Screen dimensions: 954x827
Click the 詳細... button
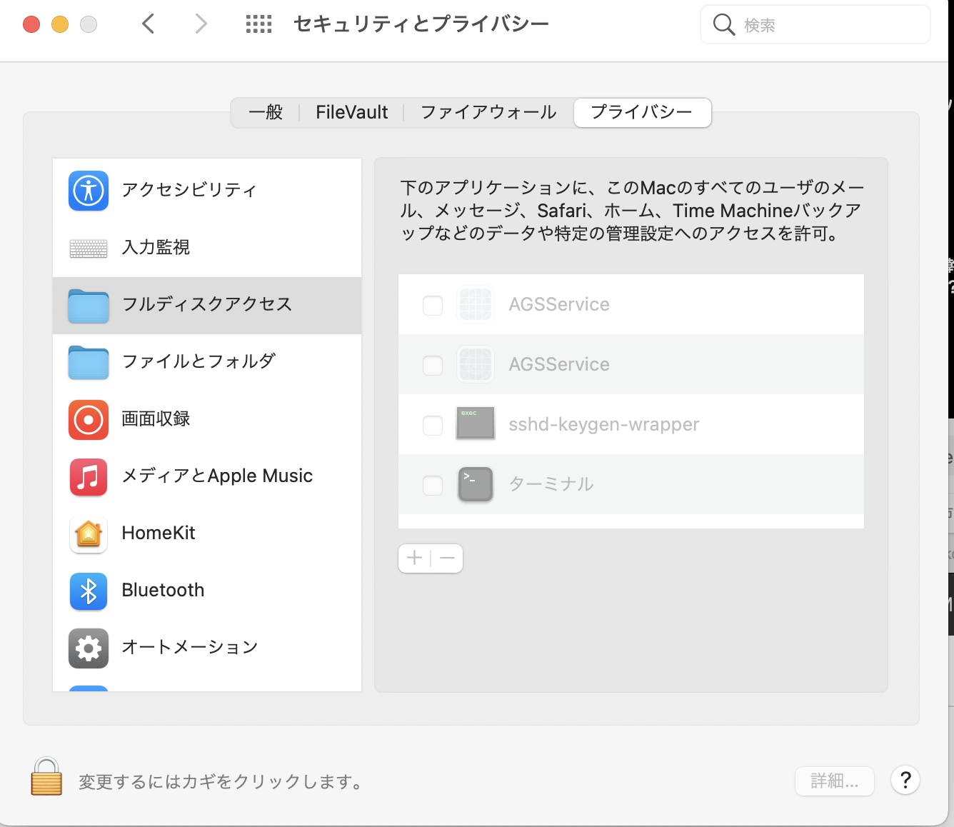835,781
